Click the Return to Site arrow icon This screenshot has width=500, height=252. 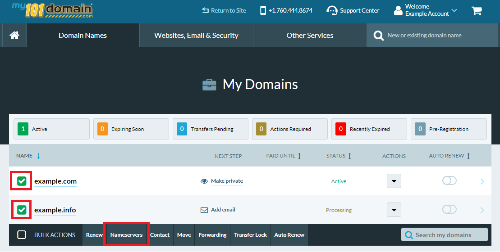click(205, 10)
